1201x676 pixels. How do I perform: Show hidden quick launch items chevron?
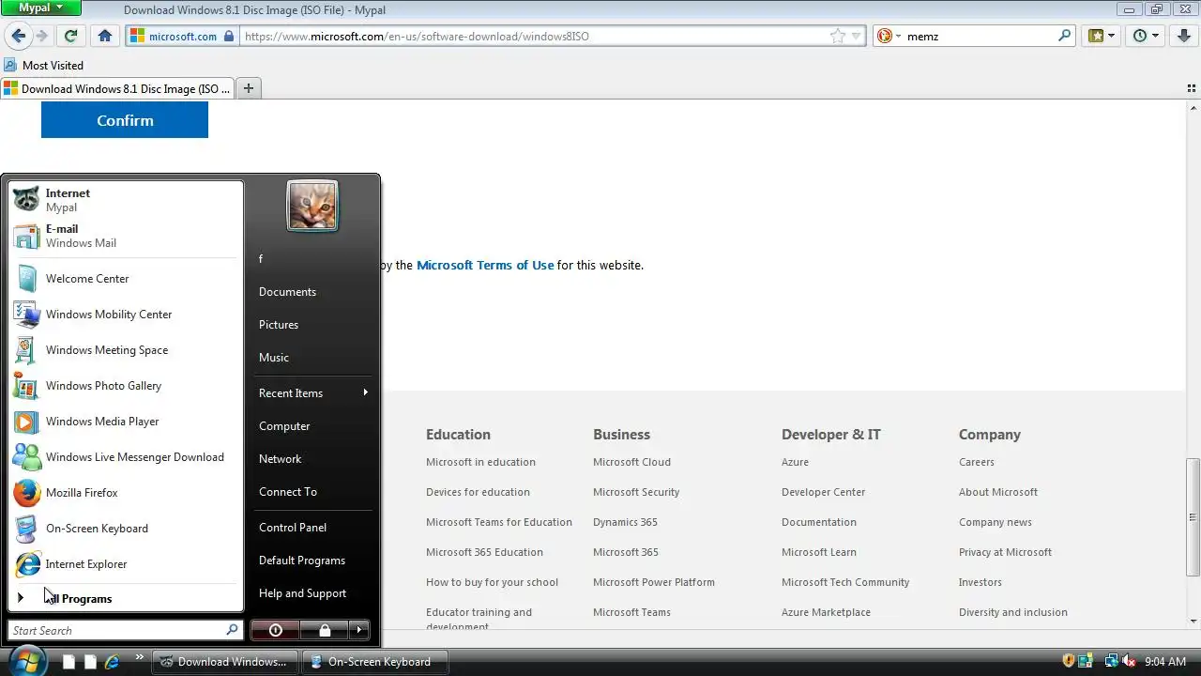pyautogui.click(x=140, y=656)
